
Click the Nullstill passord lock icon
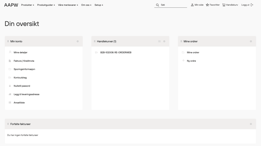pos(10,86)
